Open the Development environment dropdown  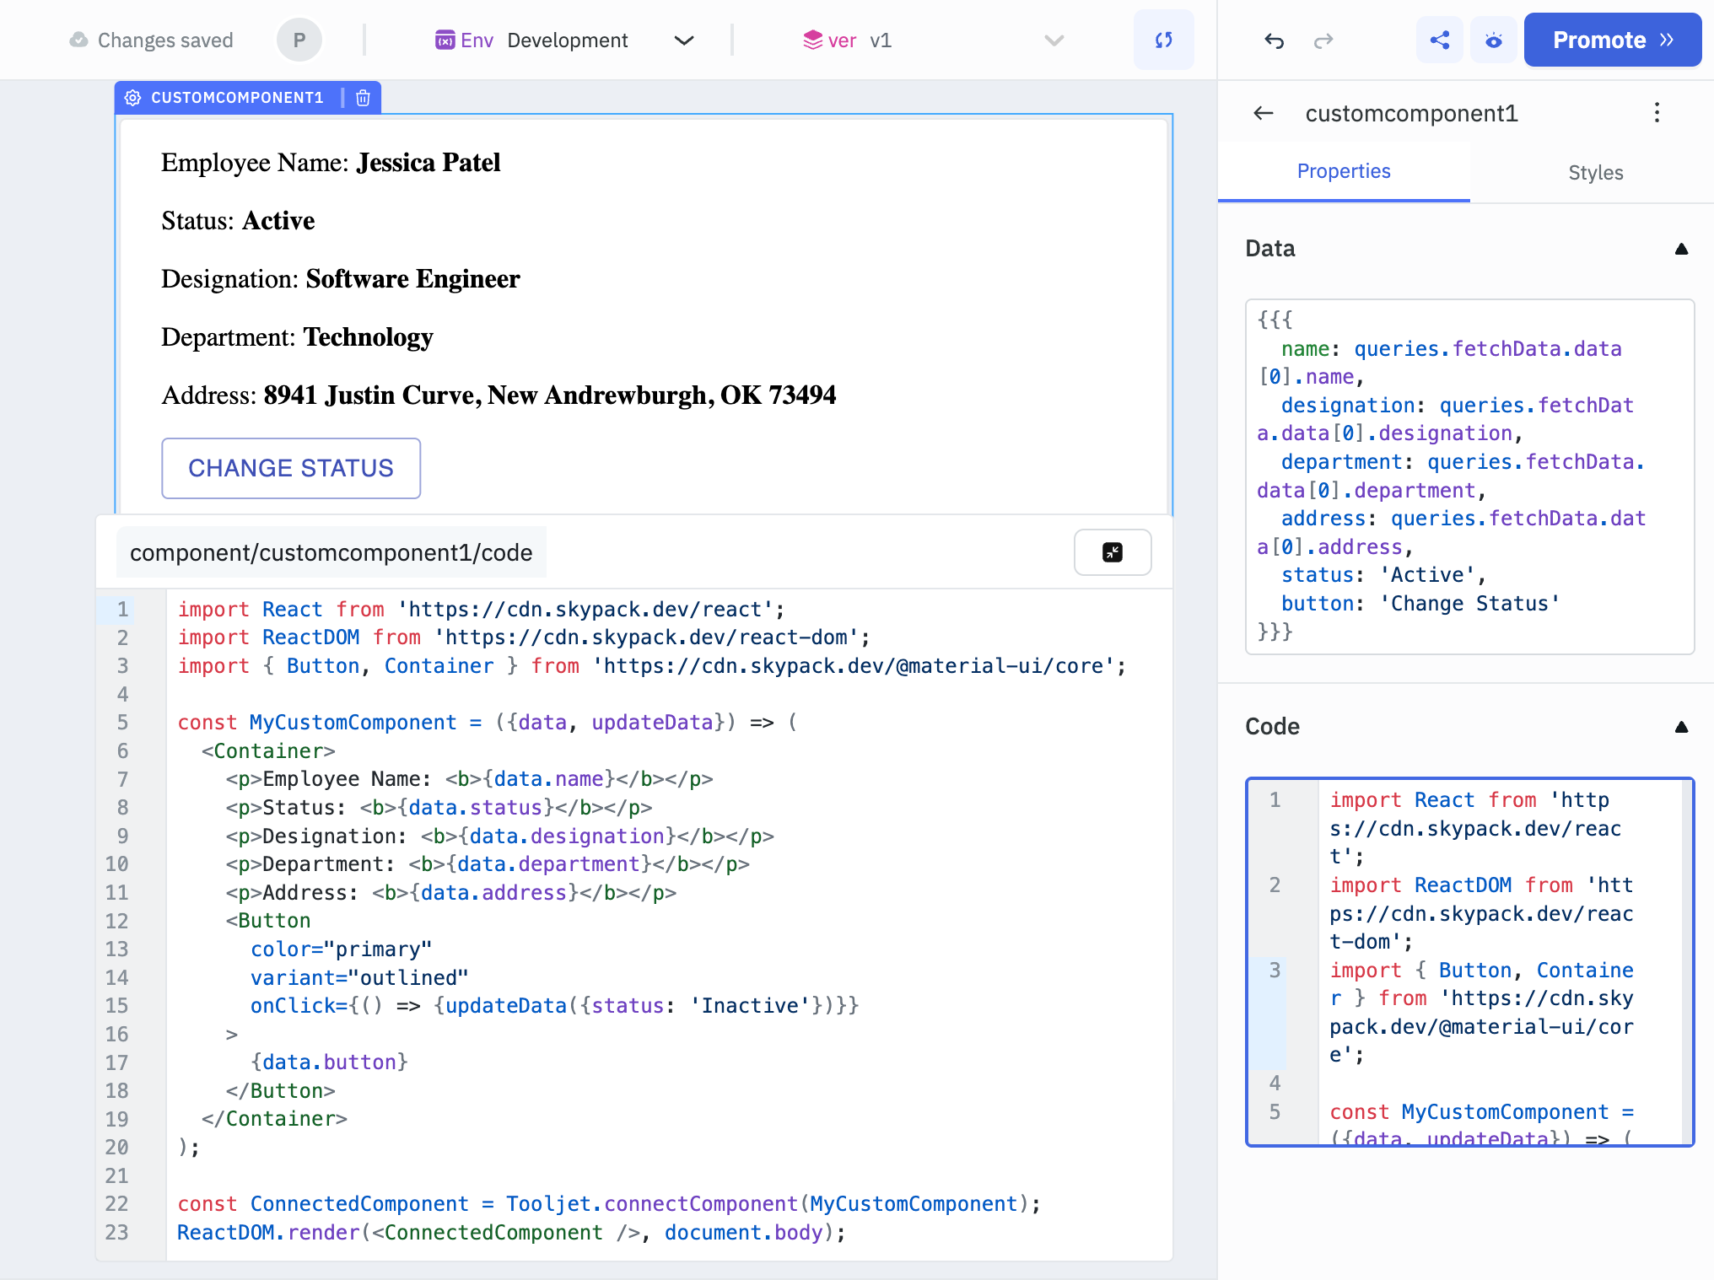point(684,40)
